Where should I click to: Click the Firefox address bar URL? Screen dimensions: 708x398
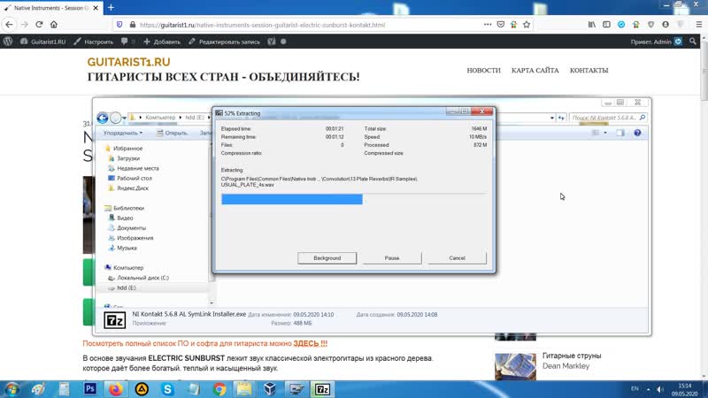pyautogui.click(x=262, y=25)
